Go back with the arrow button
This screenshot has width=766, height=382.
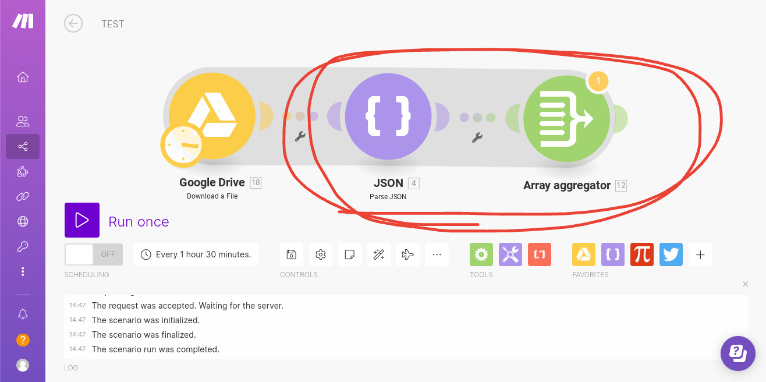click(73, 23)
